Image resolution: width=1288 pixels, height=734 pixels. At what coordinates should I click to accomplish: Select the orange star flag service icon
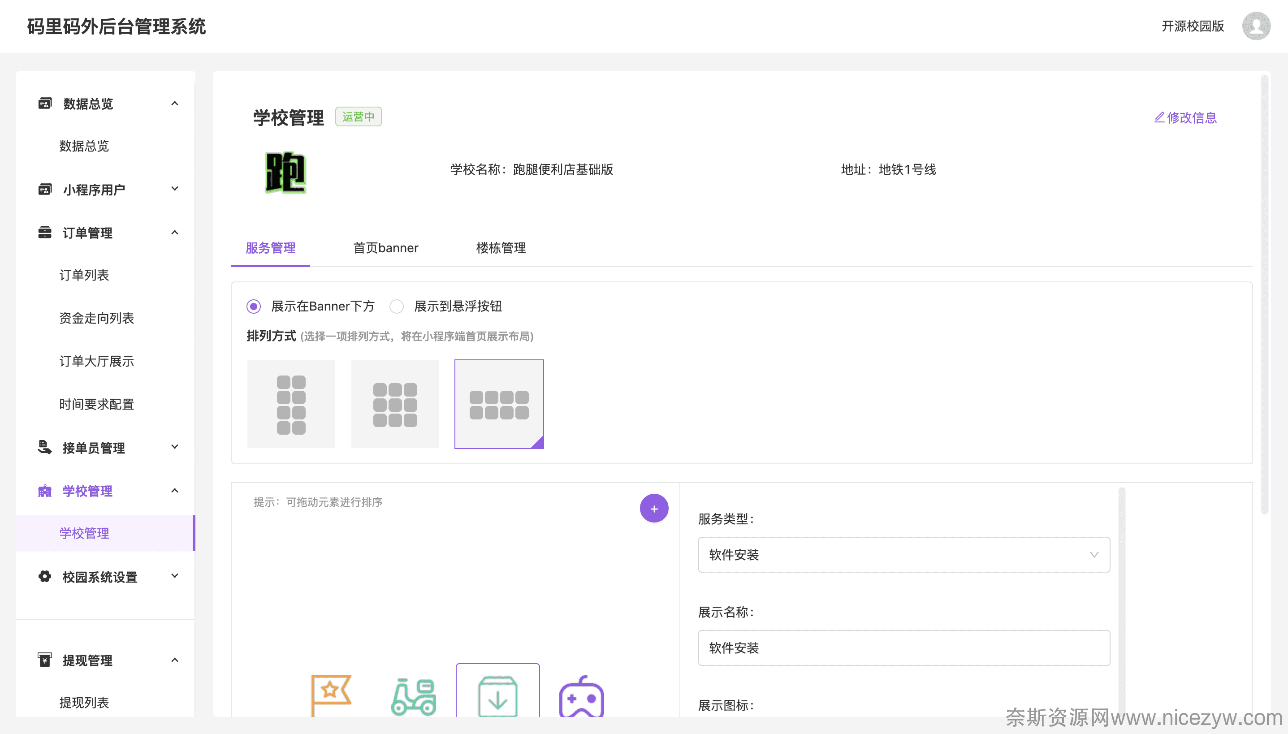[x=330, y=695]
